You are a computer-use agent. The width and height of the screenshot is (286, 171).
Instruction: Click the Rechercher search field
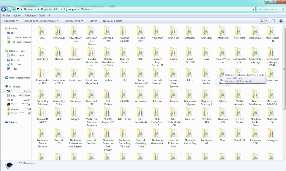click(x=271, y=9)
